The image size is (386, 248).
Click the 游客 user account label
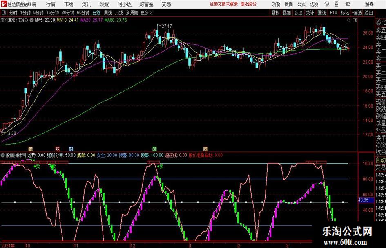(369, 4)
